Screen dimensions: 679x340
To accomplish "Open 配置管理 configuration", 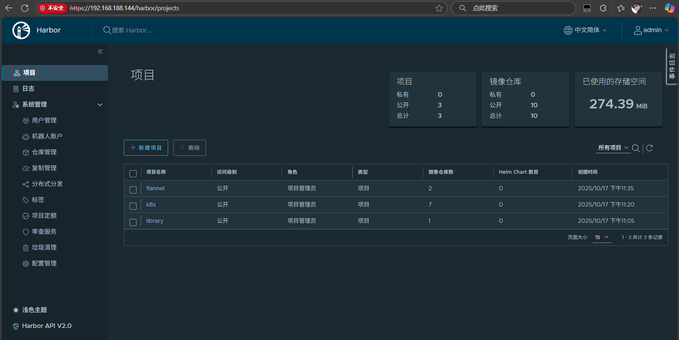I will pyautogui.click(x=44, y=263).
